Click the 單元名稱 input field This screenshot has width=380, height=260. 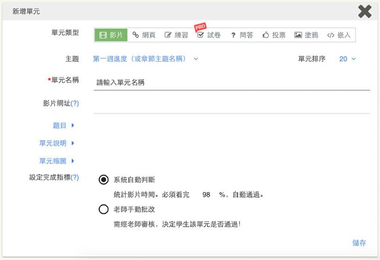point(231,83)
